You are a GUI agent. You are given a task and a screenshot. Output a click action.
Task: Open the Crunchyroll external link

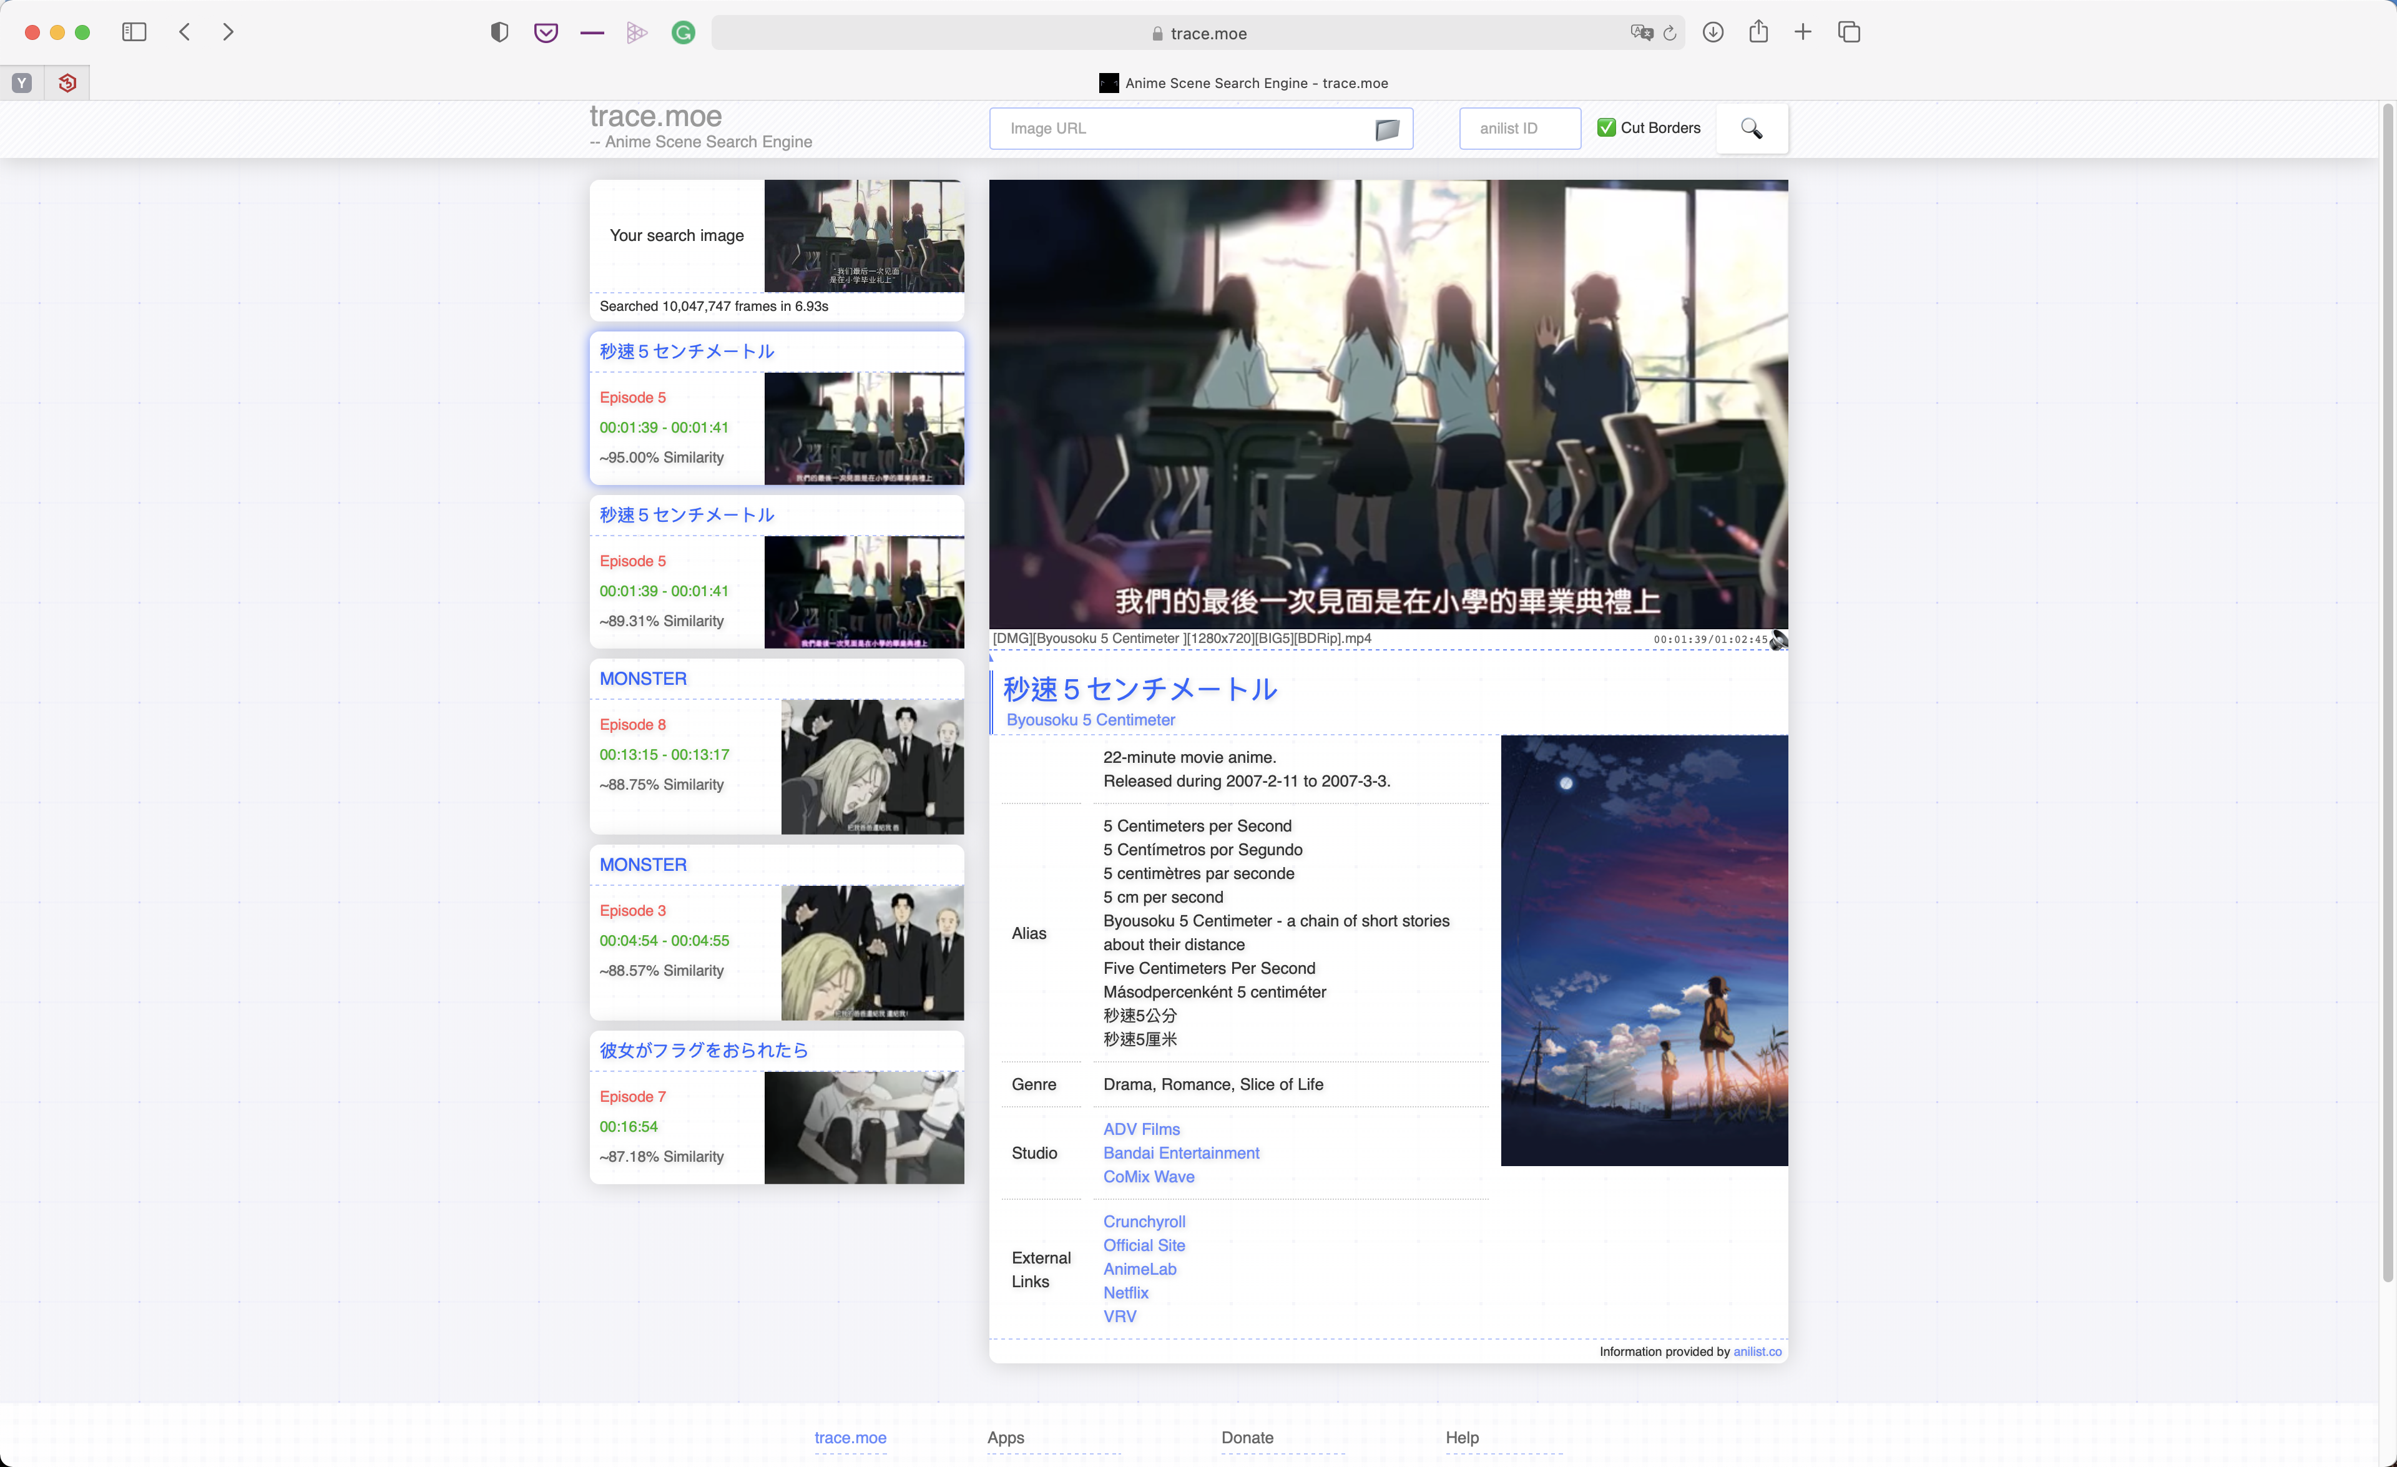pyautogui.click(x=1144, y=1222)
